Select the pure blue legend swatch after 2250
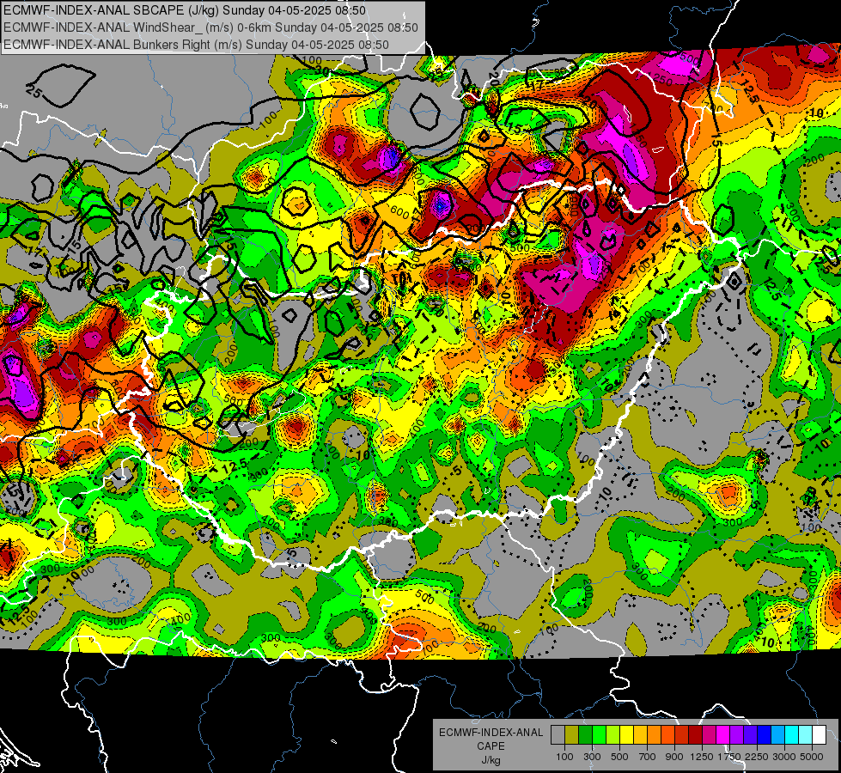 765,734
